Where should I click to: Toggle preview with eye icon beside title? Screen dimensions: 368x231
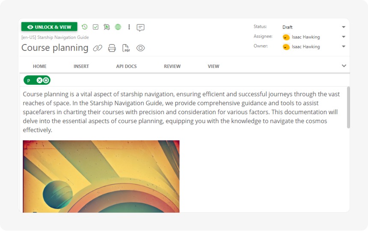pyautogui.click(x=140, y=48)
